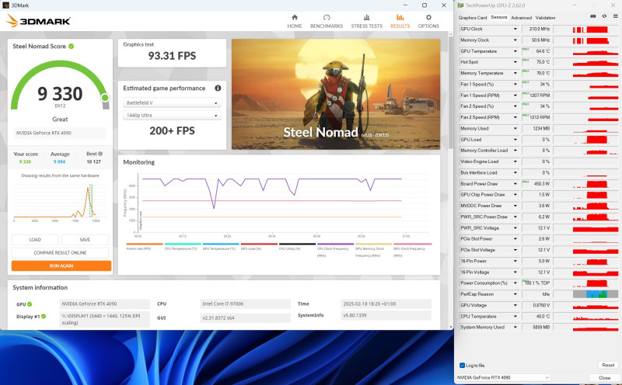This screenshot has height=385, width=622.
Task: Click the GPU-Z screenshot camera icon
Action: 593,16
